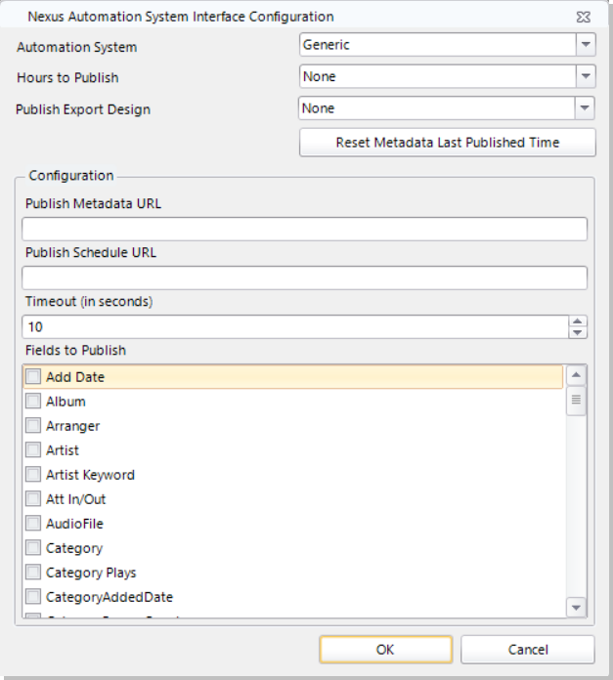Tick the CategoryAddedDate checkbox
The image size is (613, 680).
point(33,597)
